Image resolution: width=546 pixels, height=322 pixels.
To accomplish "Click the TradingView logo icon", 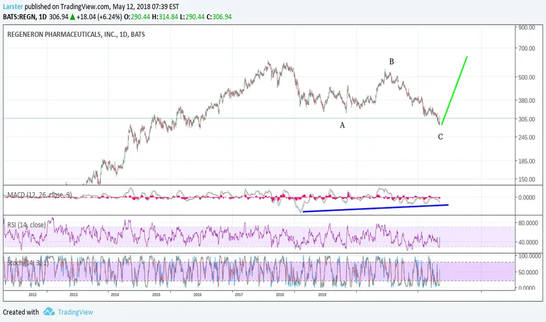I will click(x=49, y=311).
